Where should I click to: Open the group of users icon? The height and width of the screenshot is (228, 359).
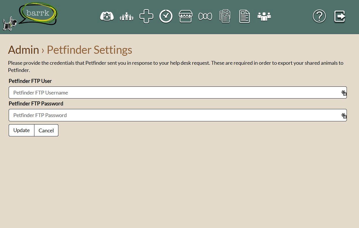click(264, 16)
